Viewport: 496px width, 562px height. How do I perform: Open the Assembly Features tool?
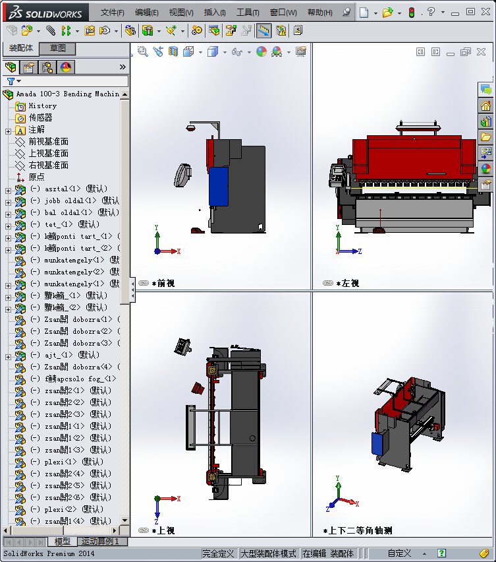[x=148, y=30]
